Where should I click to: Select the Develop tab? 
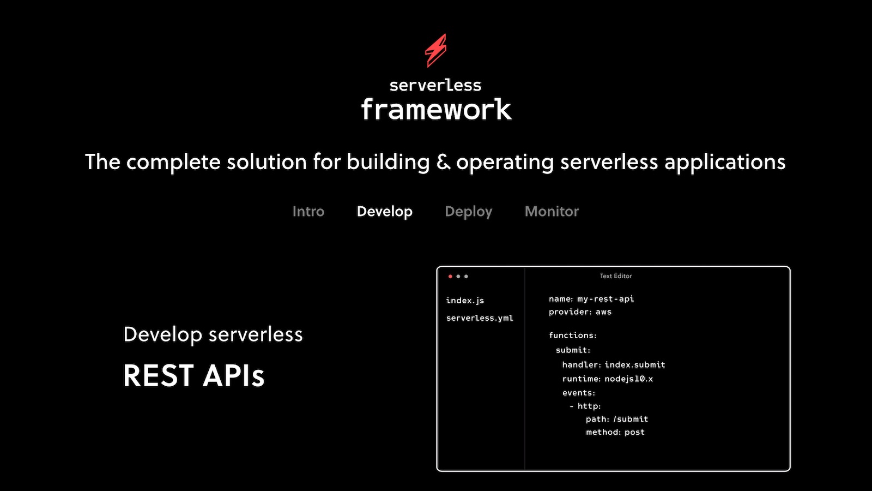[x=385, y=212]
